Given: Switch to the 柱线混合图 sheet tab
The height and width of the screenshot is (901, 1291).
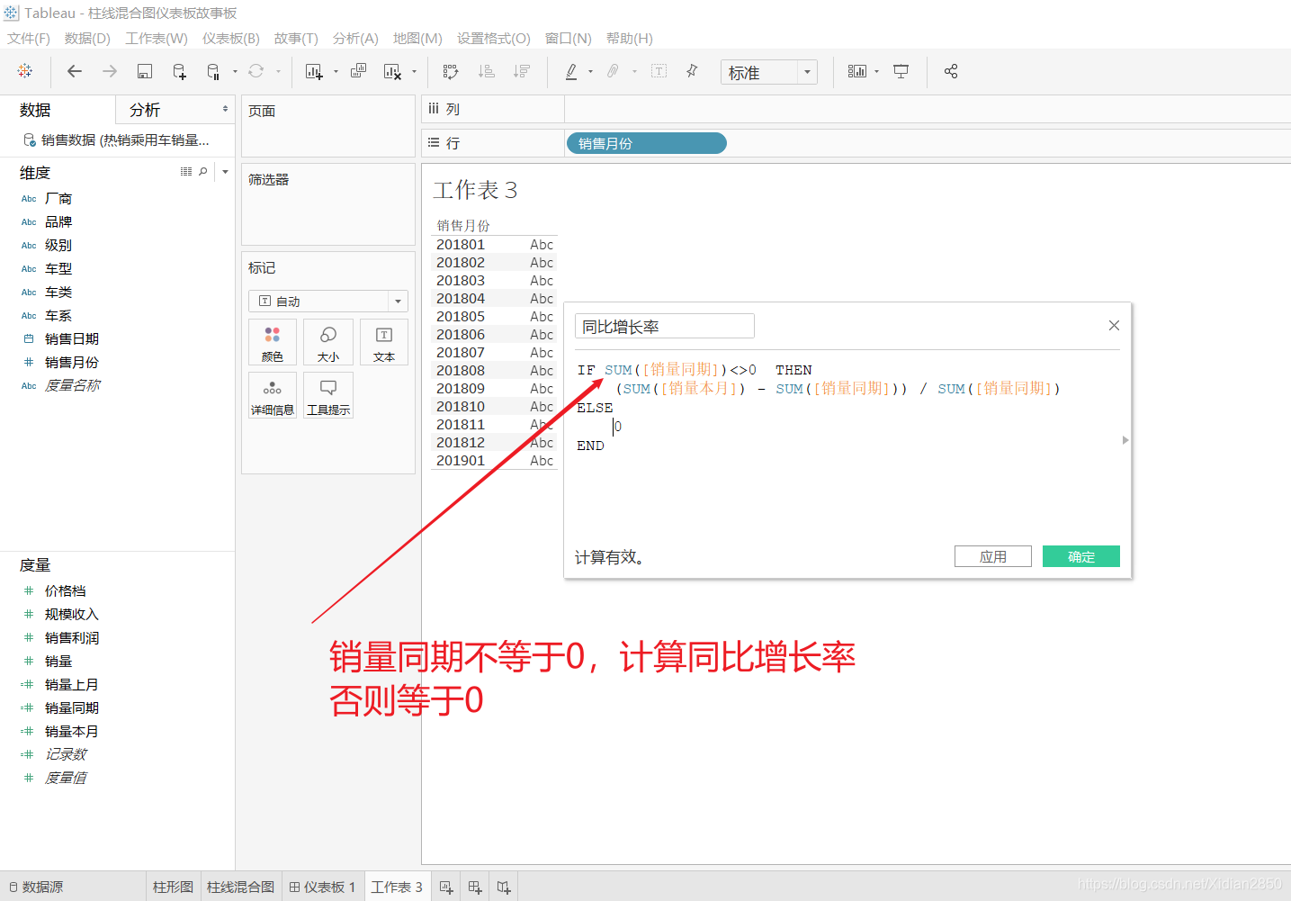Looking at the screenshot, I should [x=240, y=887].
